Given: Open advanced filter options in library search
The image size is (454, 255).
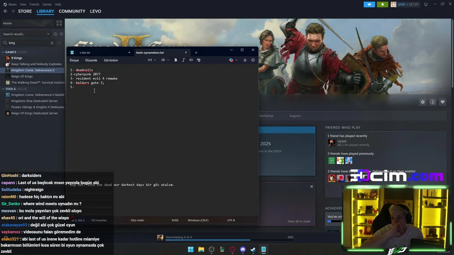Looking at the screenshot, I should click(59, 43).
